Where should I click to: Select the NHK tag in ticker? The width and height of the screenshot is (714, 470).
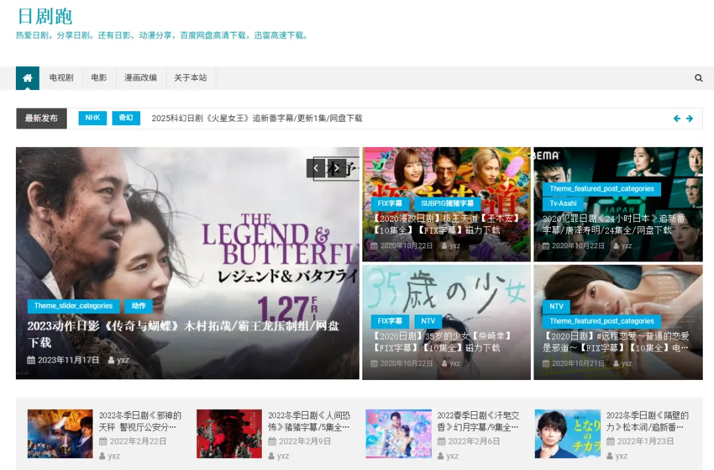click(x=93, y=118)
